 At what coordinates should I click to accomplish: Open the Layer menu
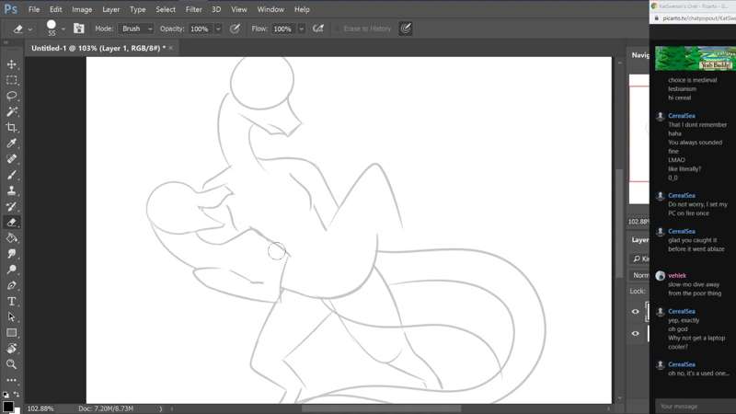click(110, 9)
